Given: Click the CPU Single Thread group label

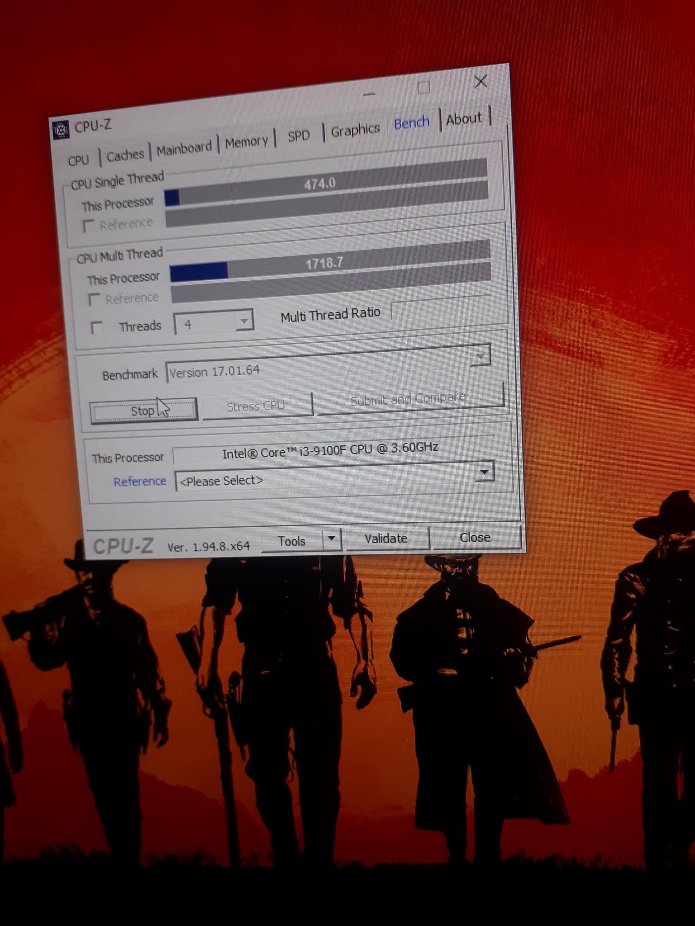Looking at the screenshot, I should coord(118,180).
